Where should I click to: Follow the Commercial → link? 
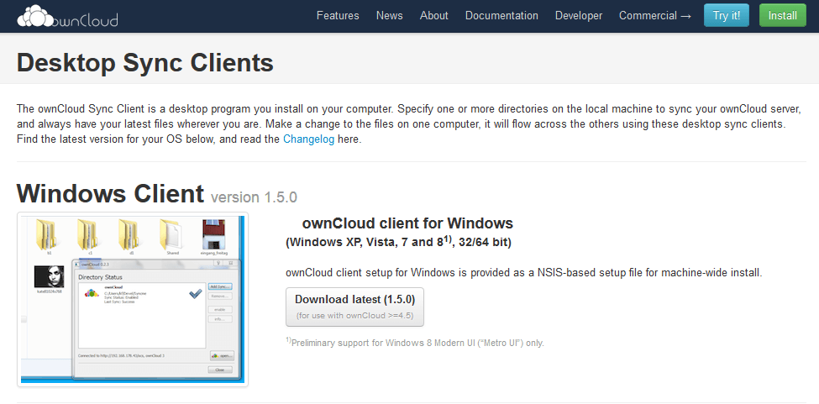tap(655, 16)
